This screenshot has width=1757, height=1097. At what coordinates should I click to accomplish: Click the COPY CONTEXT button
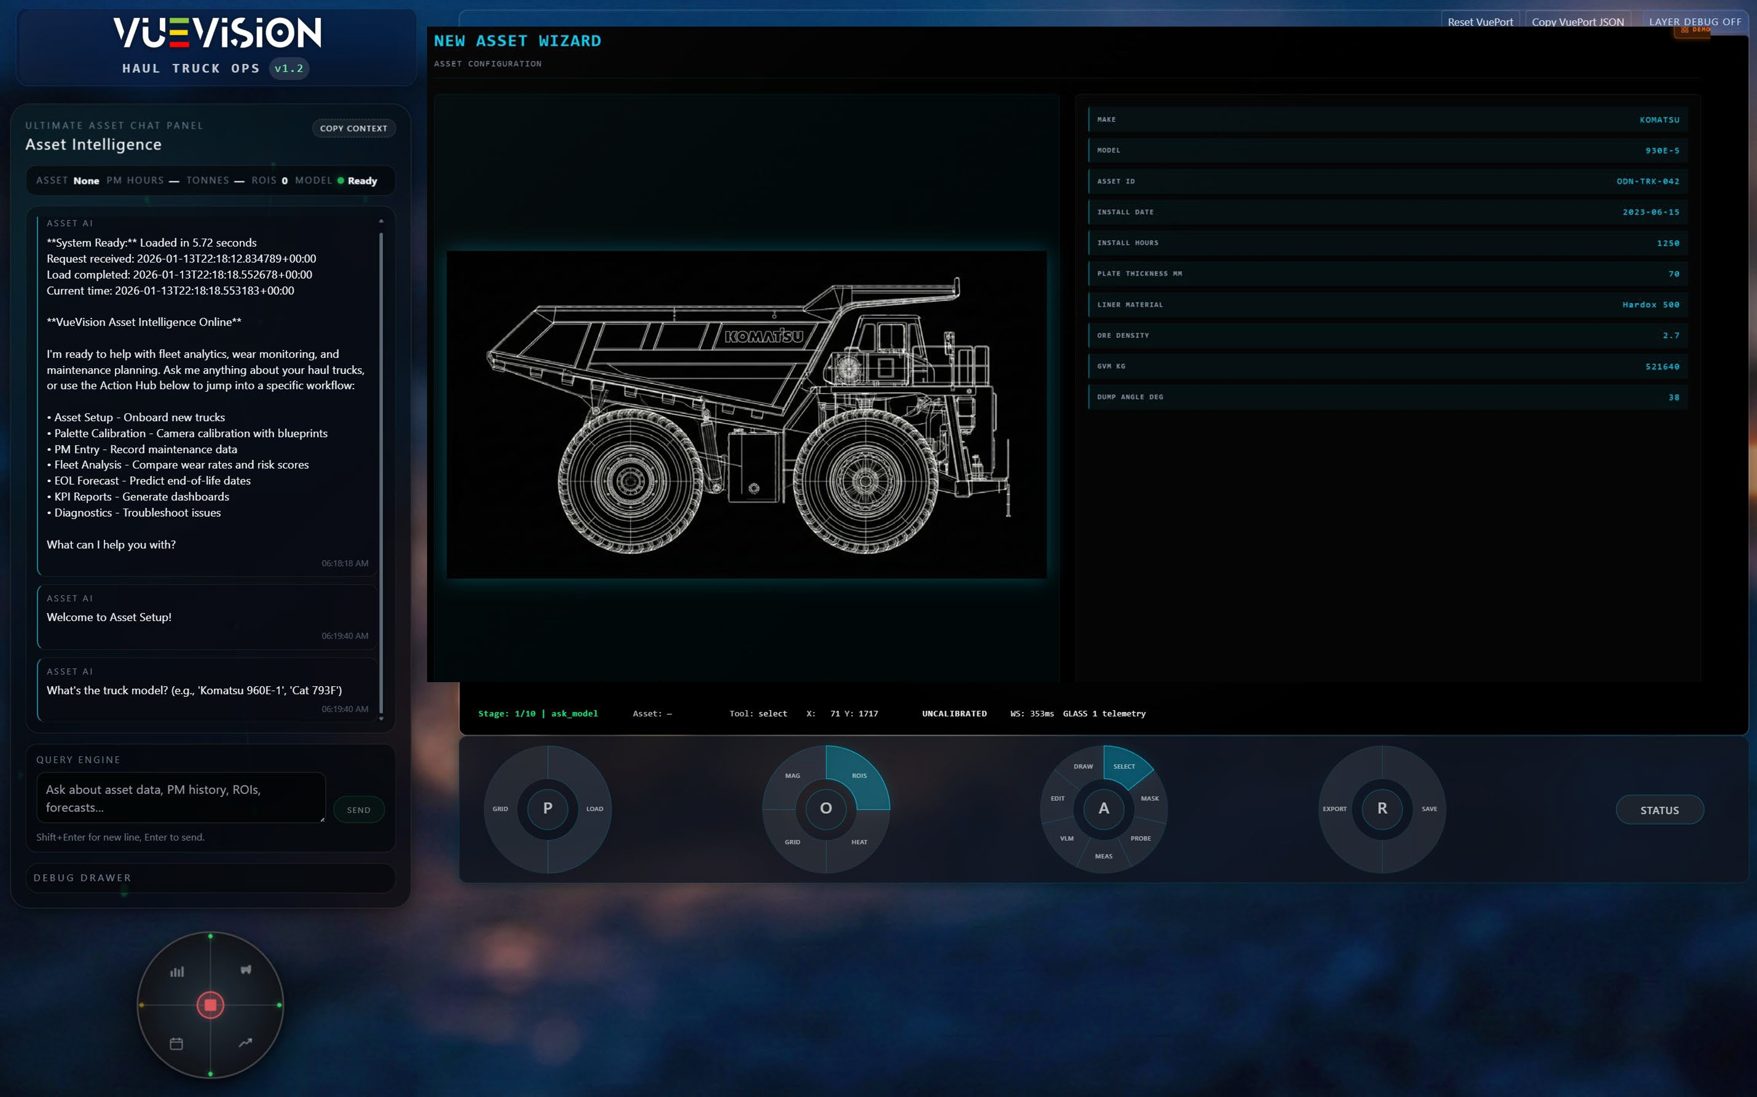click(x=353, y=128)
